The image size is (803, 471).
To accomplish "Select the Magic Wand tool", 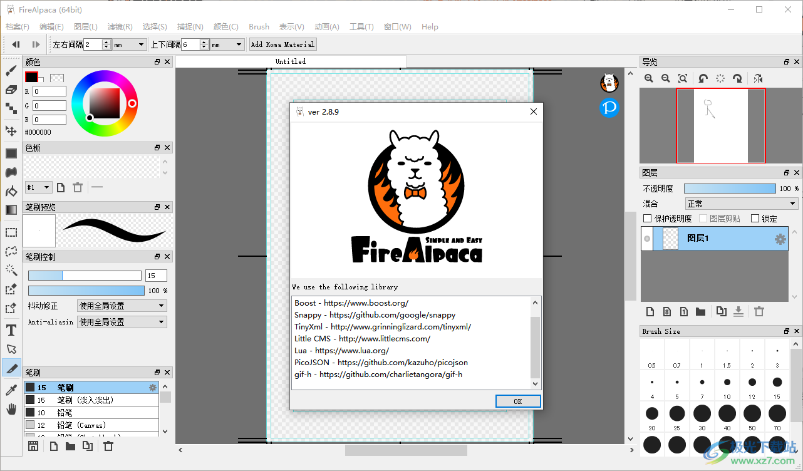I will click(11, 270).
